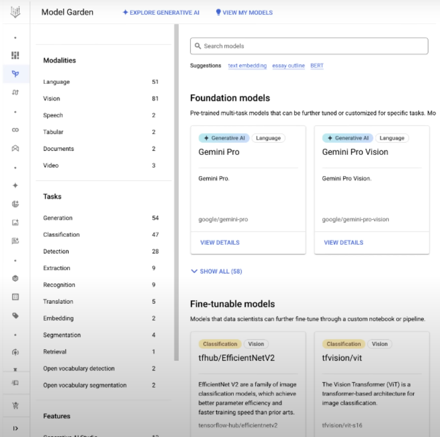Select the Classification task filter in sidebar

101,235
